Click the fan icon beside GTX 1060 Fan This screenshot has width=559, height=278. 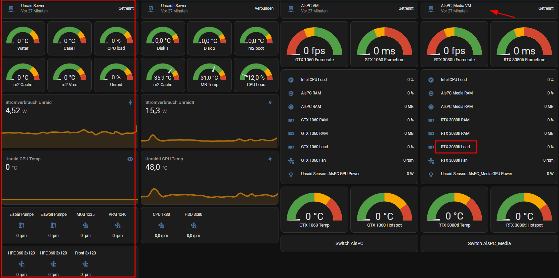[x=291, y=160]
